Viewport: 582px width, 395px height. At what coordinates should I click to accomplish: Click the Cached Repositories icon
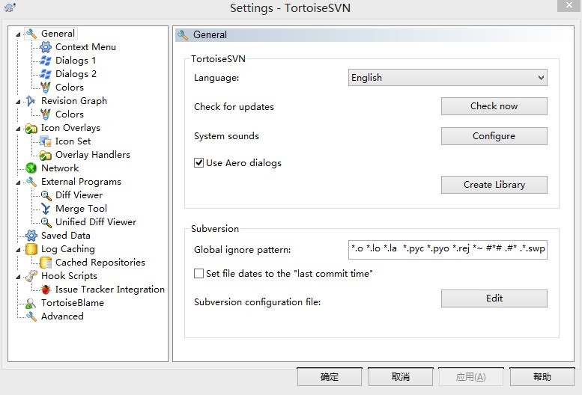pyautogui.click(x=46, y=263)
